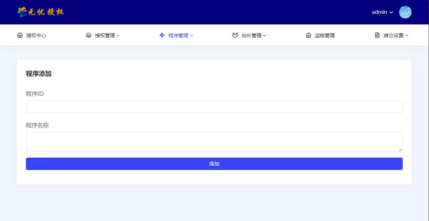This screenshot has width=429, height=221.
Task: Expand the 其它设置 chevron
Action: click(407, 35)
